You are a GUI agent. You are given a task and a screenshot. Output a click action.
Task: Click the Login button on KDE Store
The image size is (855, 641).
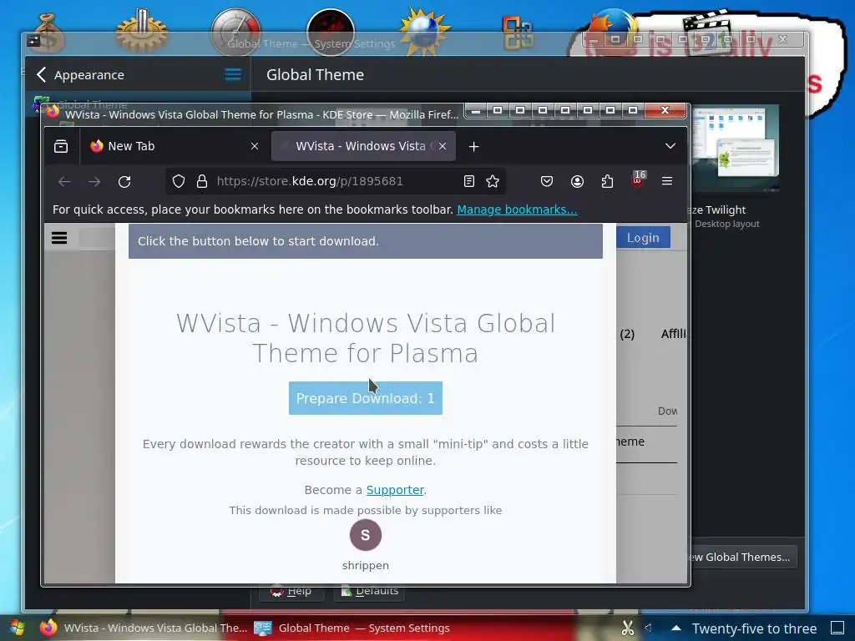[643, 238]
